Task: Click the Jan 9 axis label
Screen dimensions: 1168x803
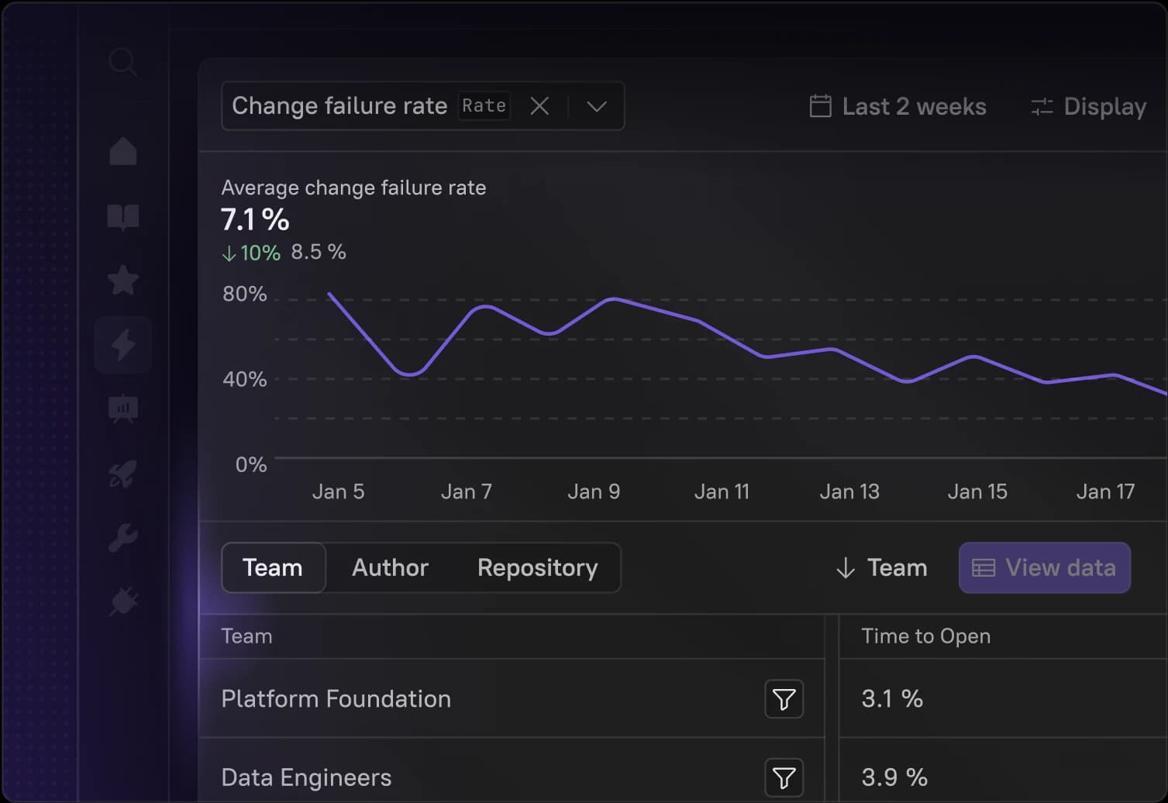Action: [x=594, y=491]
